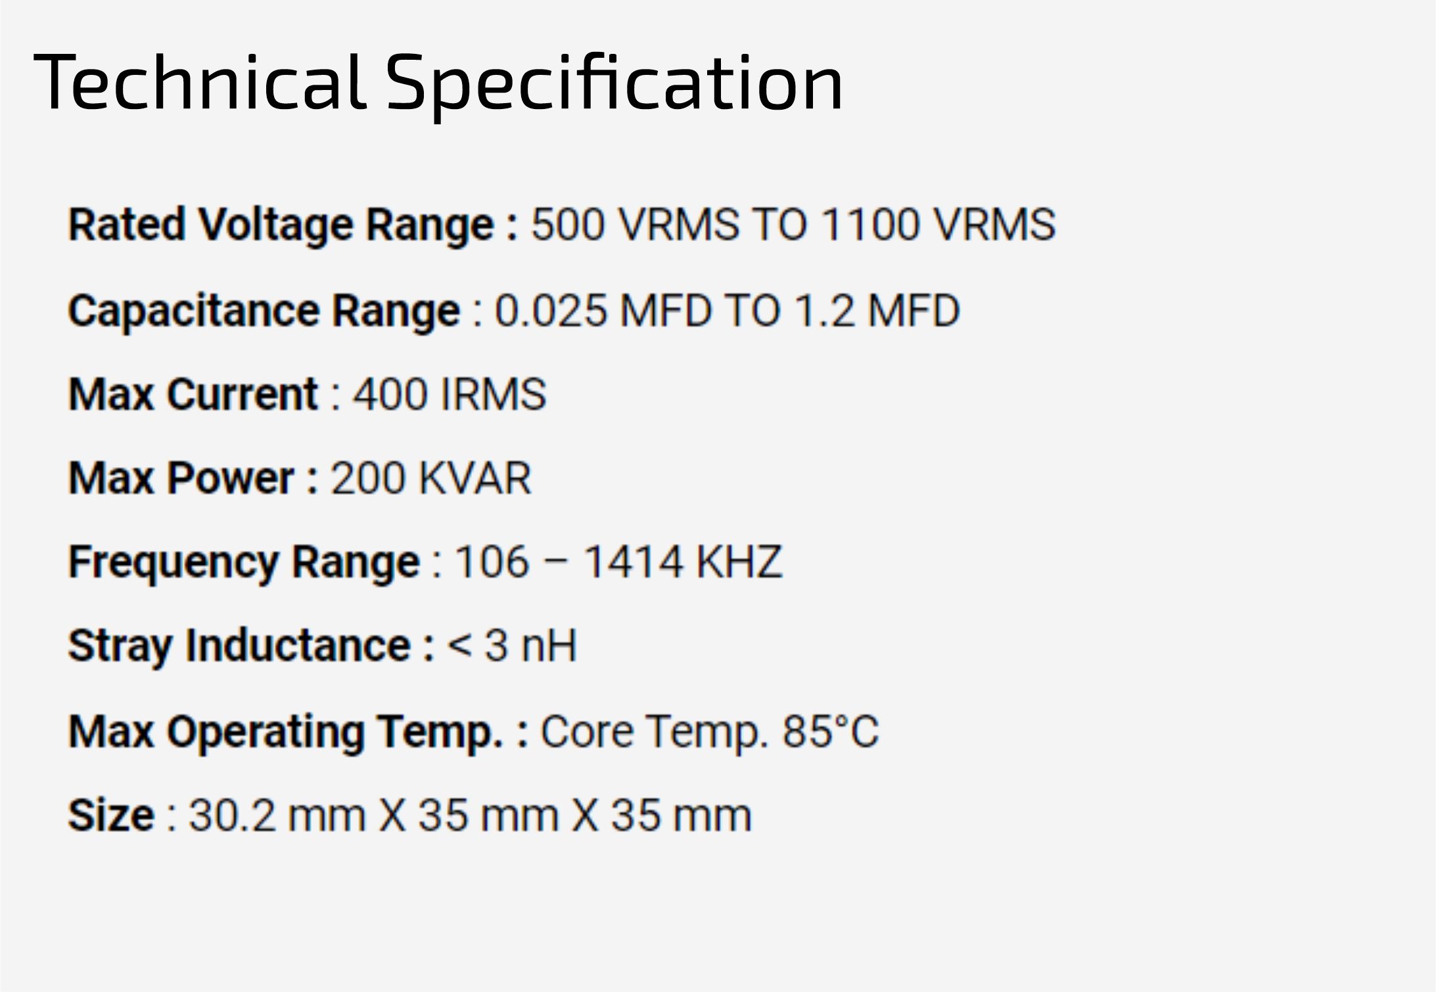This screenshot has height=992, width=1436.
Task: Click the Frequency Range label
Action: [244, 563]
